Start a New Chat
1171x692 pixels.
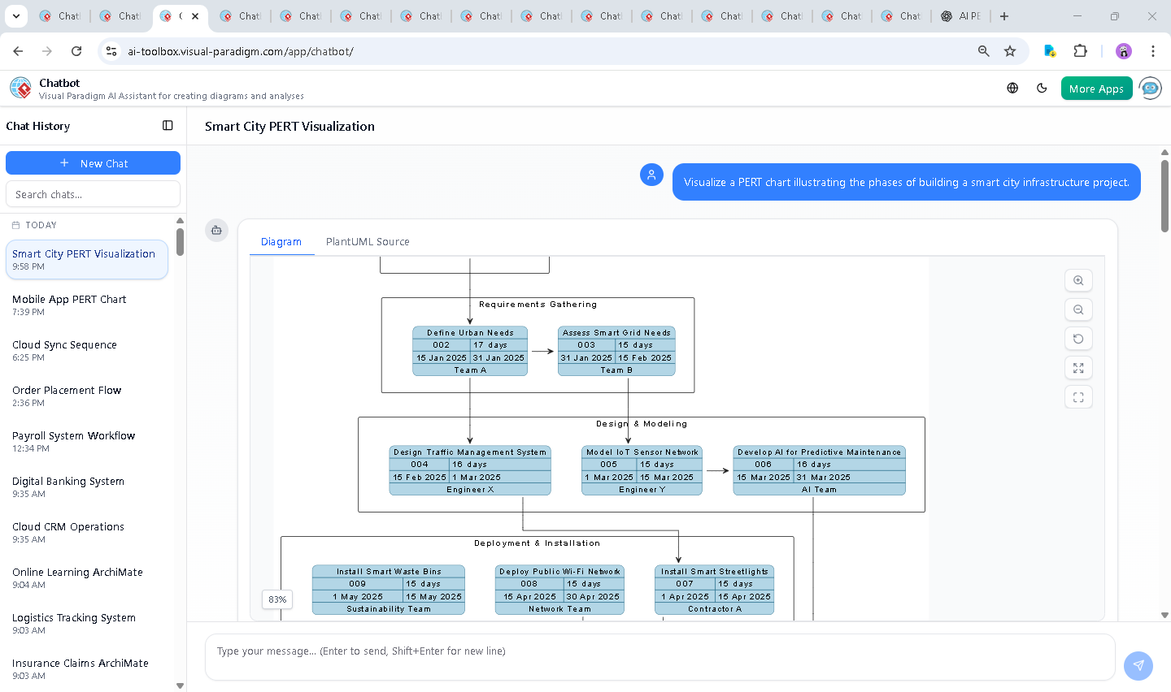[x=93, y=163]
